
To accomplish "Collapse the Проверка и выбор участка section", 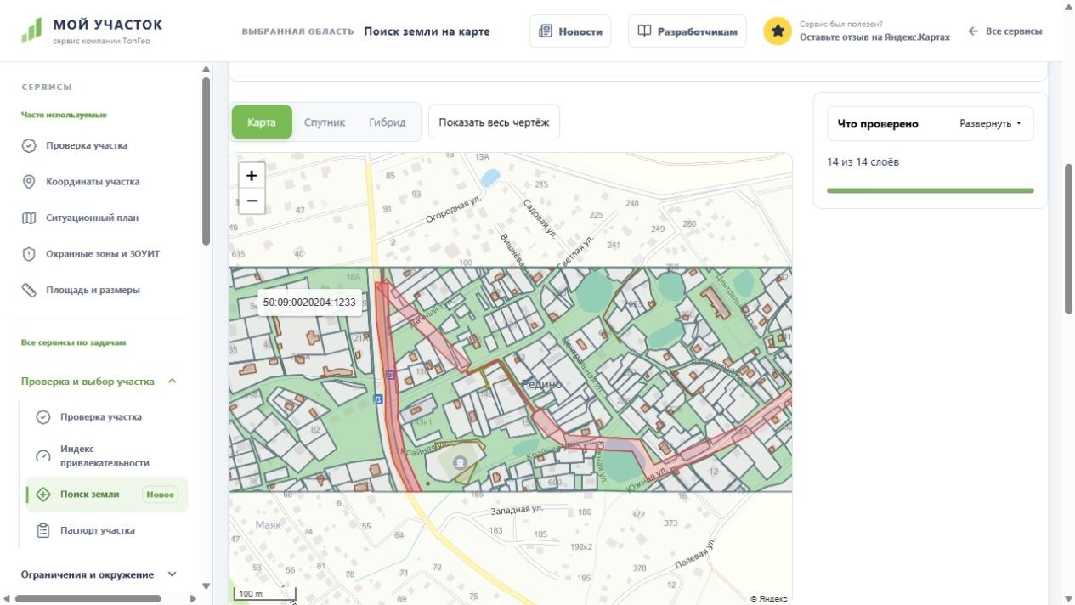I will pos(173,382).
